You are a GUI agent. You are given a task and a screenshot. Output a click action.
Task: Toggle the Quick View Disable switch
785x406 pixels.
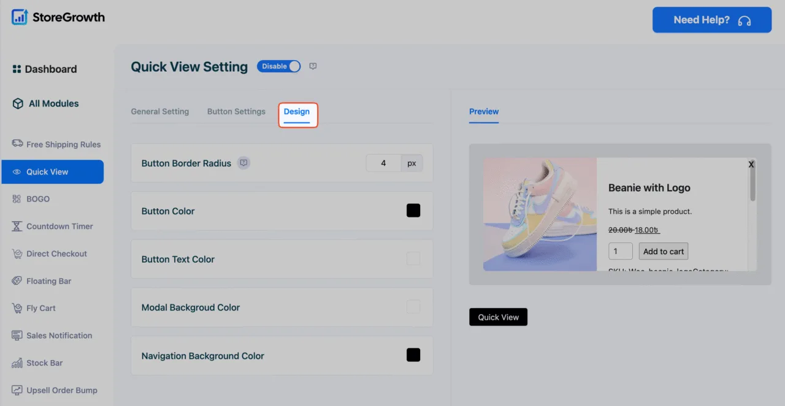click(278, 66)
